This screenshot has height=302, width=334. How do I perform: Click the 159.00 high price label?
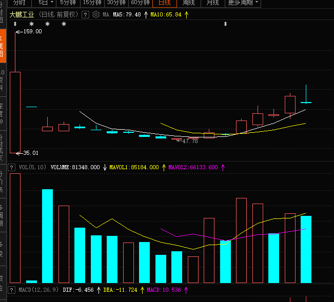pyautogui.click(x=33, y=31)
